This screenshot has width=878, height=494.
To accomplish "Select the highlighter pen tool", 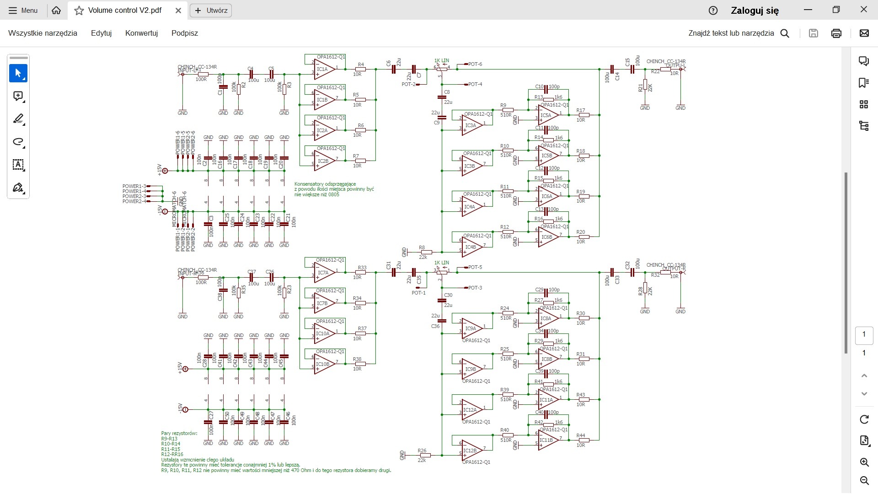I will tap(18, 119).
